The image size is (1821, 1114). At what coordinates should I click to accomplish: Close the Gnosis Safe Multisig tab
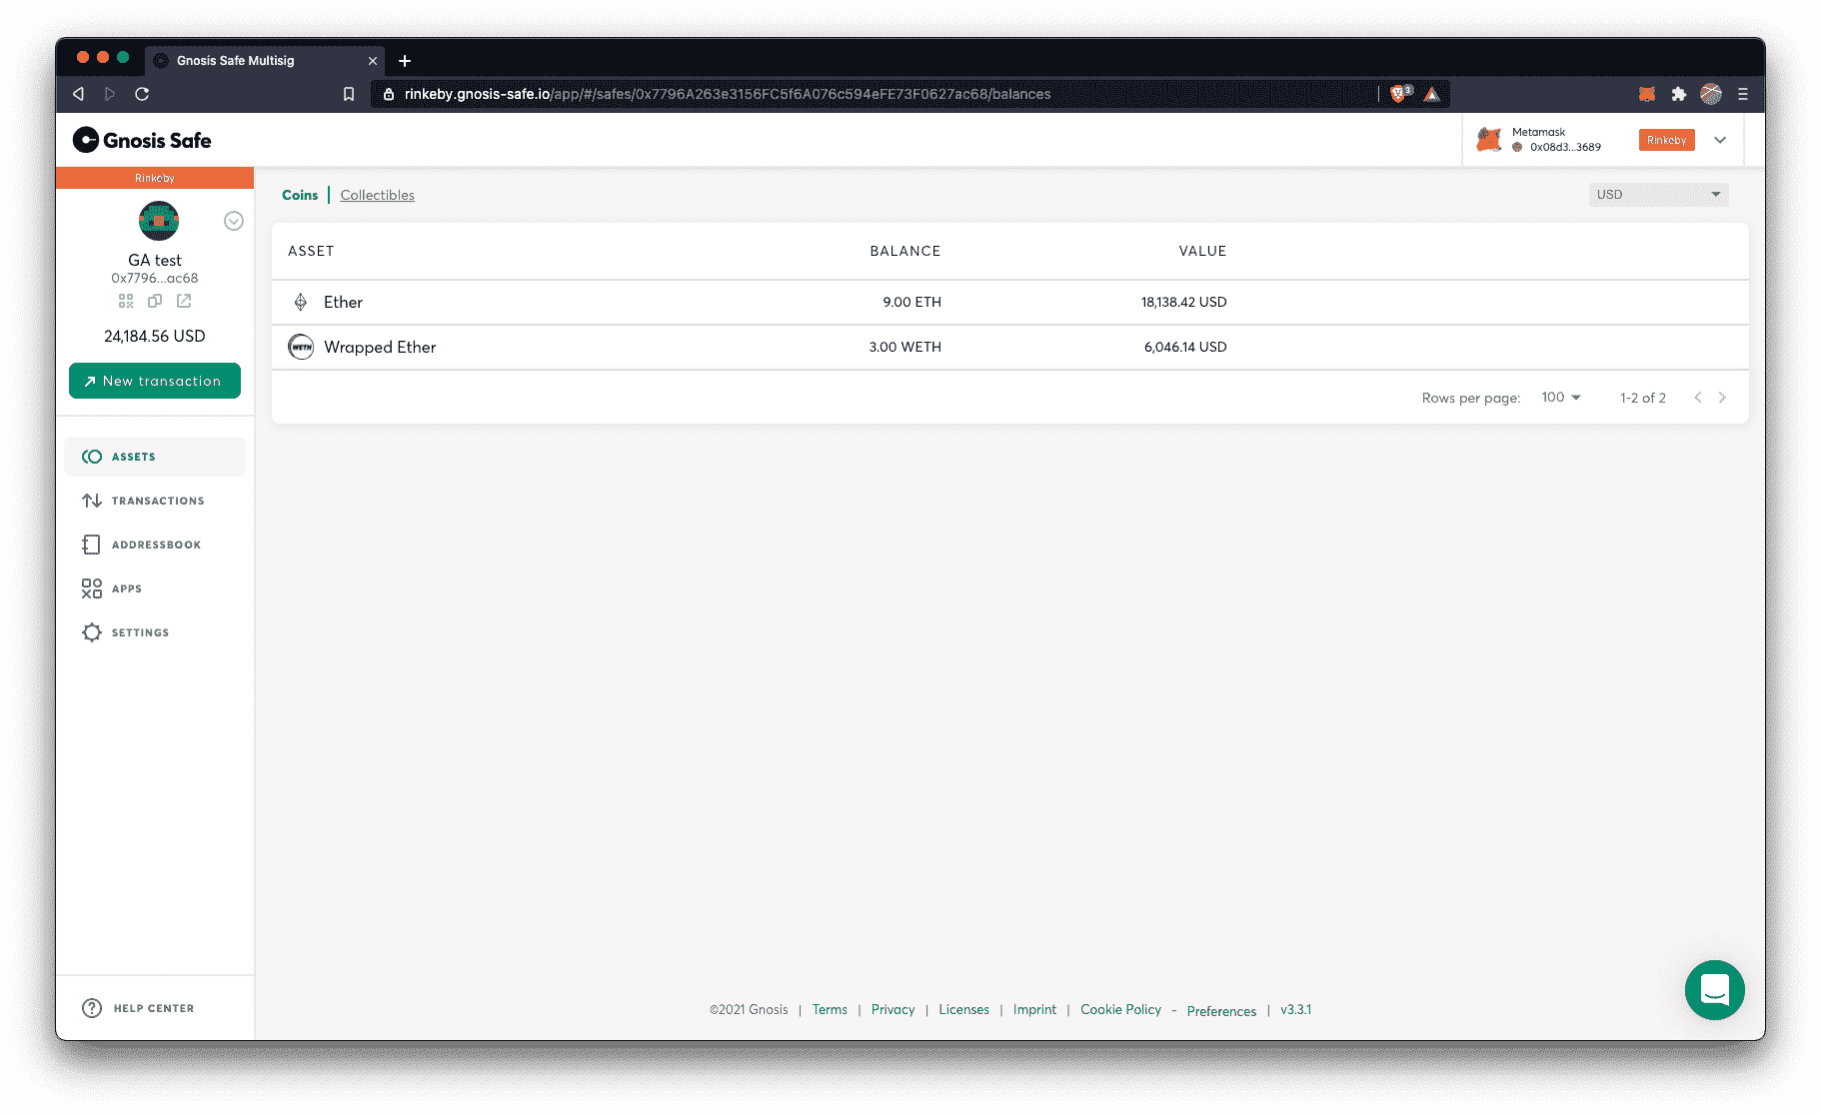(373, 61)
